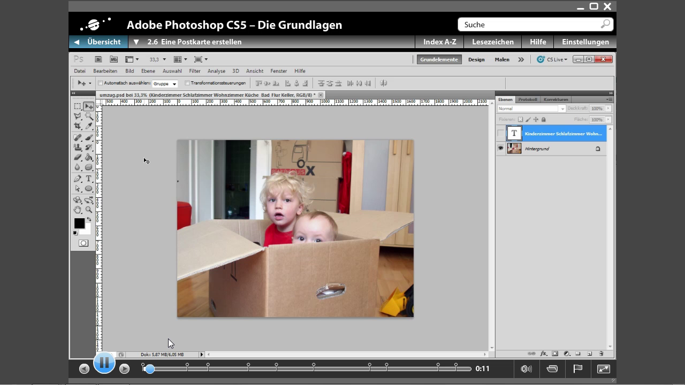Choose the paint bucket tool
This screenshot has height=385, width=685.
tap(89, 157)
